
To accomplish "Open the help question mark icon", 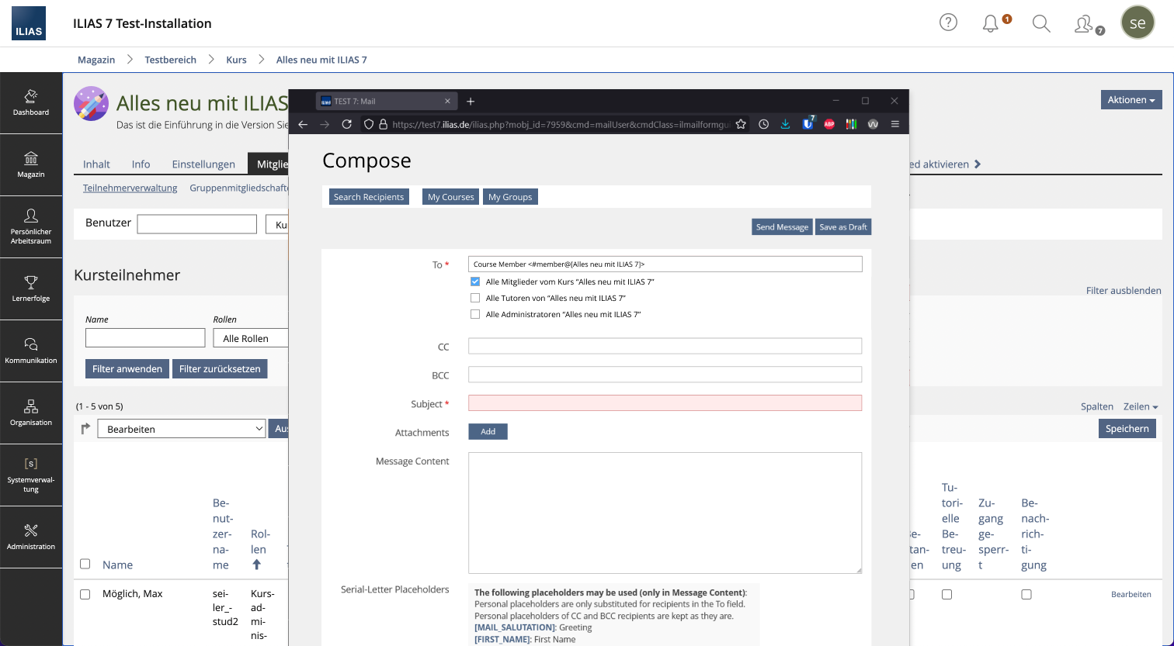I will point(948,22).
